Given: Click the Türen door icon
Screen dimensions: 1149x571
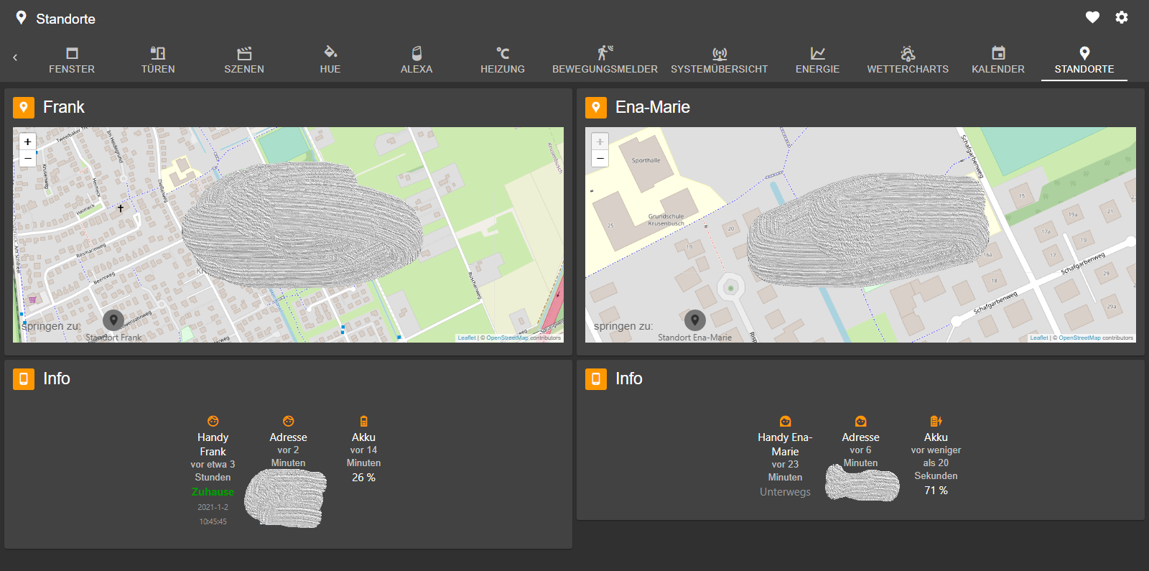Looking at the screenshot, I should point(158,53).
